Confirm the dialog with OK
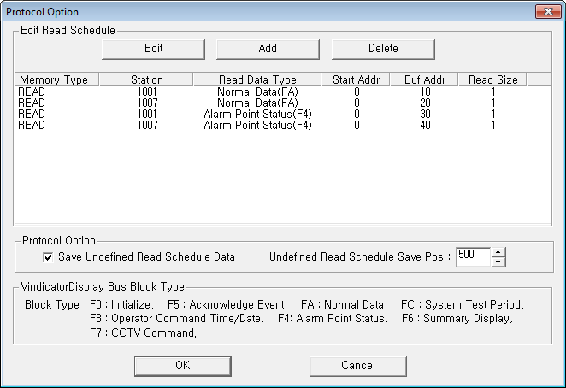Image resolution: width=566 pixels, height=388 pixels. (183, 366)
